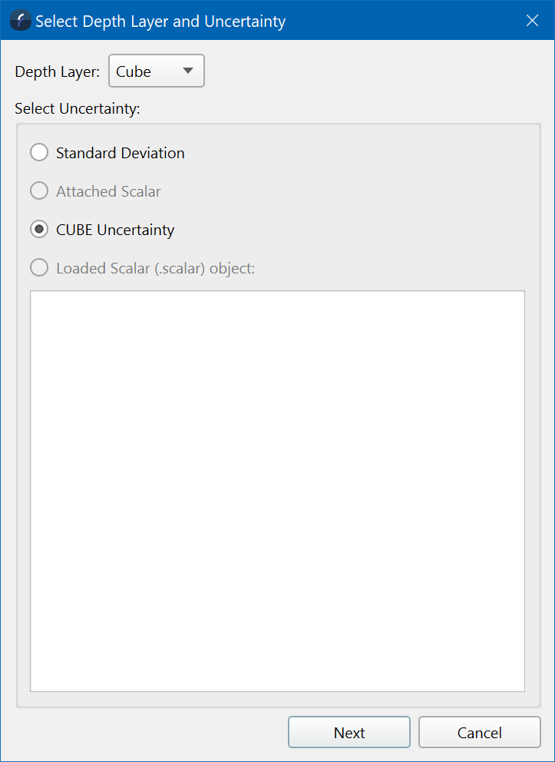Click the blank title bar area beside the title
This screenshot has width=555, height=762.
click(x=399, y=21)
